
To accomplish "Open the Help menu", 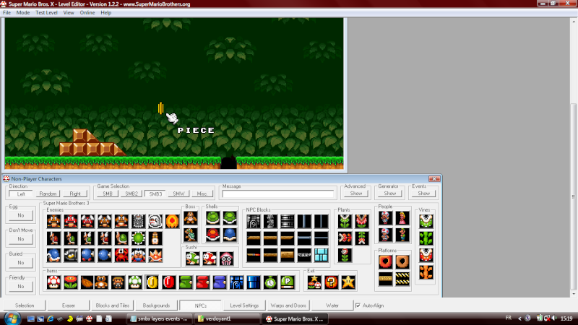I will pyautogui.click(x=105, y=12).
